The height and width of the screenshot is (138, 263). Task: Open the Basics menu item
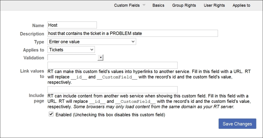point(158,5)
